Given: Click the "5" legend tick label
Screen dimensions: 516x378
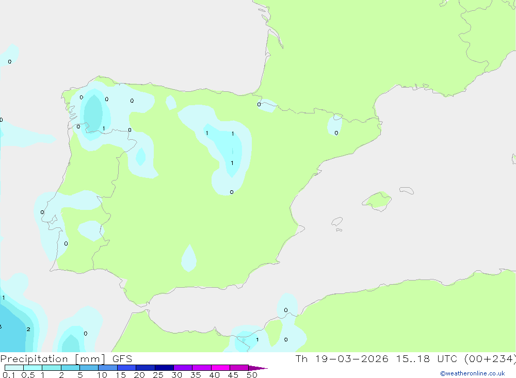Looking at the screenshot, I should pyautogui.click(x=80, y=375).
